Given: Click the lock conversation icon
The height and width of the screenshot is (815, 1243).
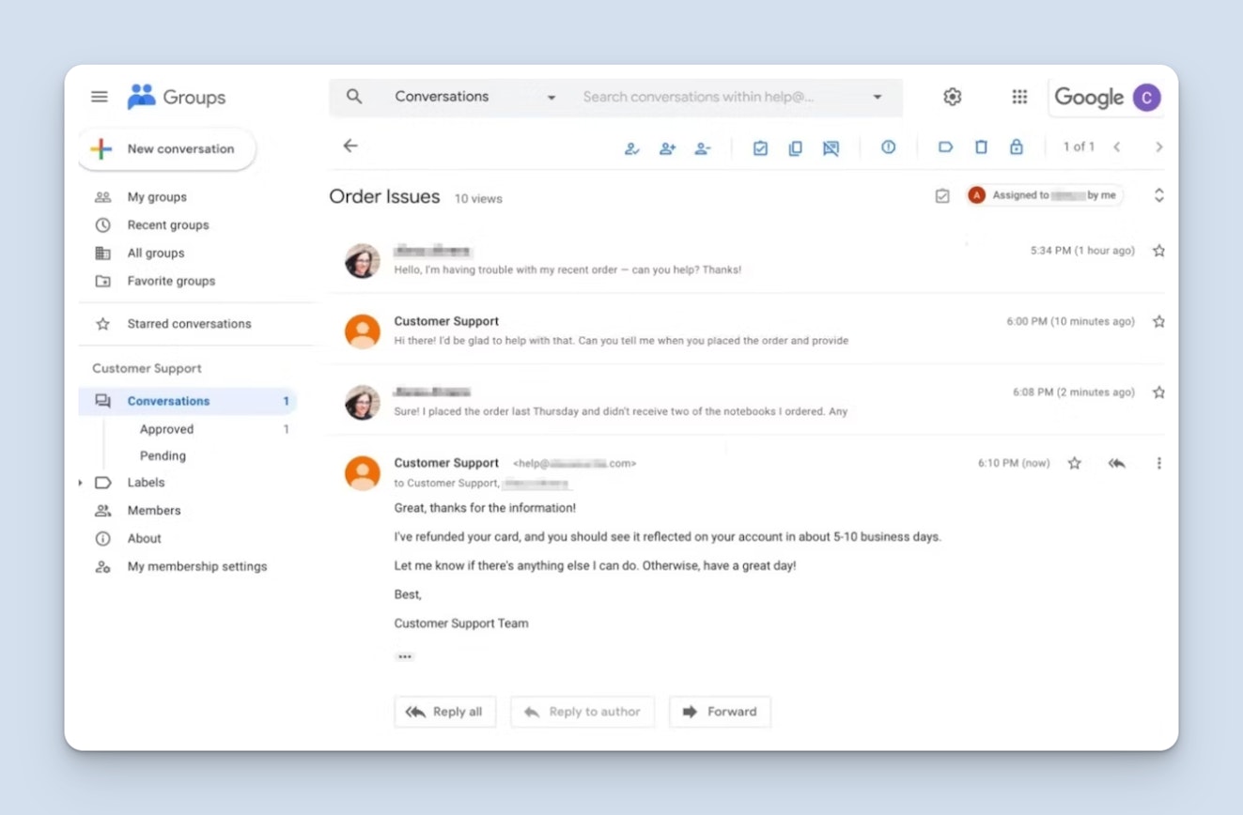Looking at the screenshot, I should (x=1016, y=147).
